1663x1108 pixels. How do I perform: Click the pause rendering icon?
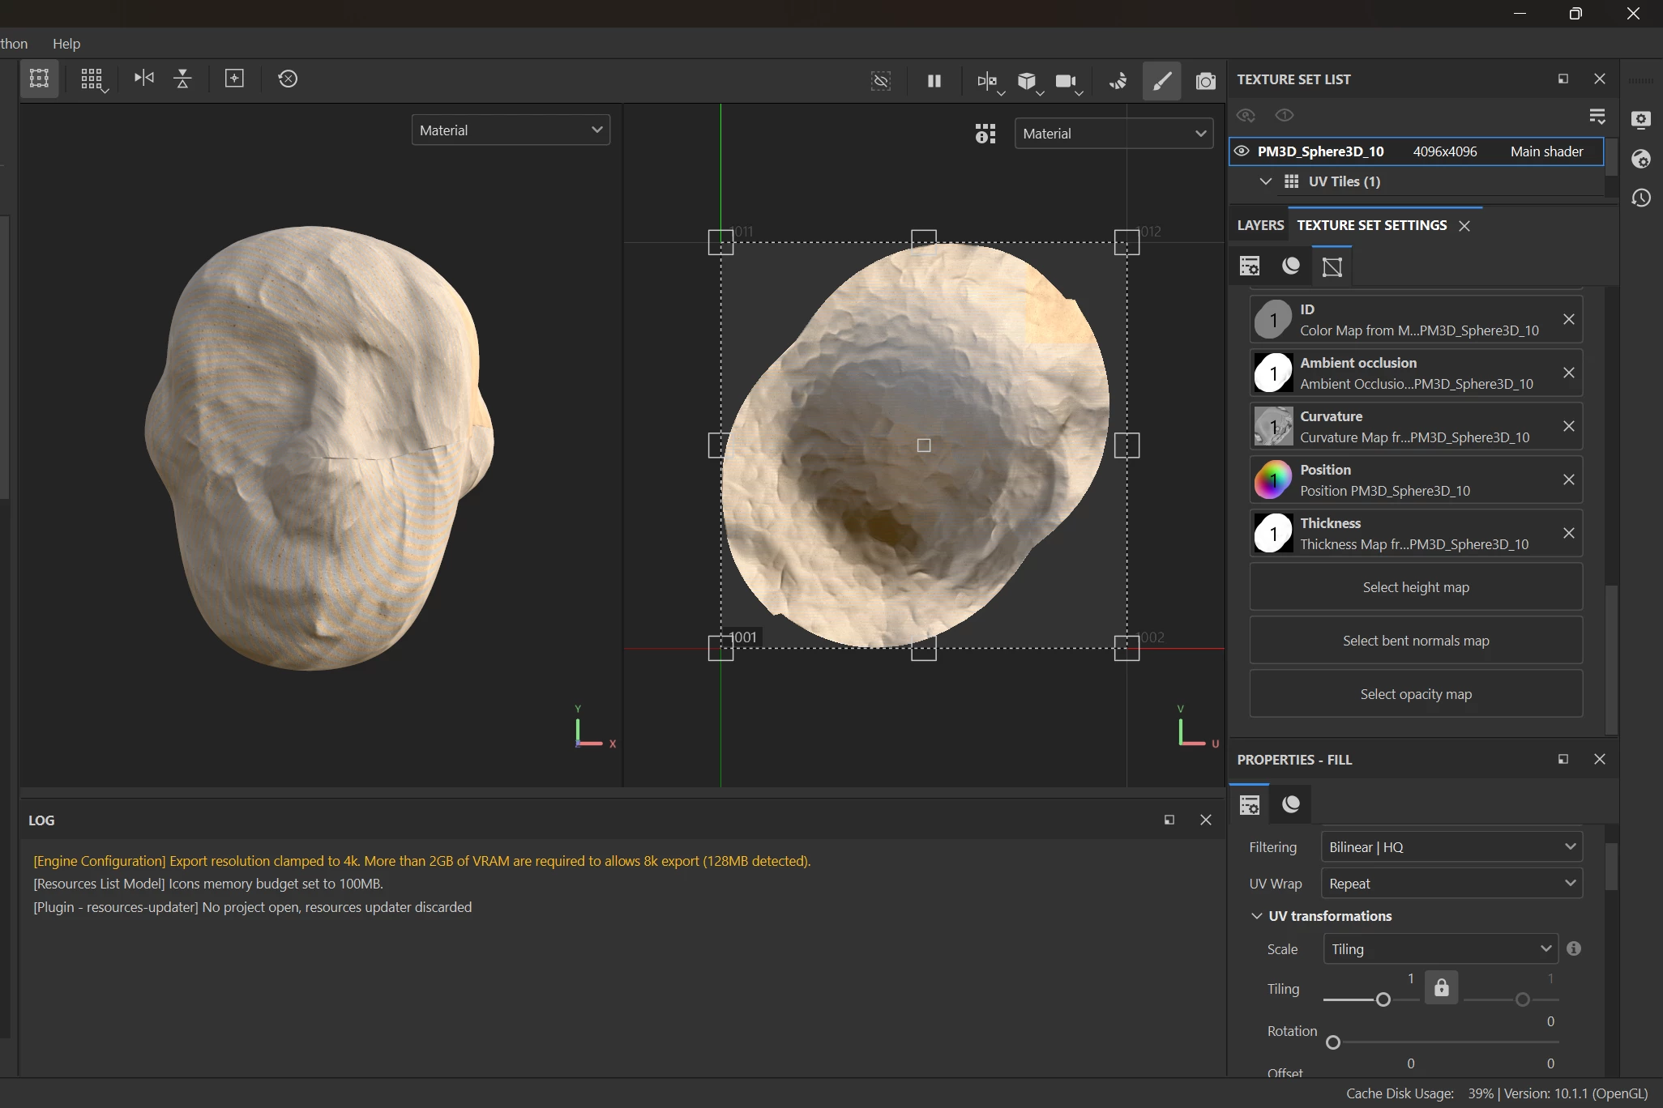(934, 80)
